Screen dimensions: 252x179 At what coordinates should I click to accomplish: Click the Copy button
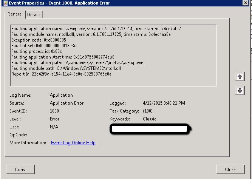pos(20,169)
